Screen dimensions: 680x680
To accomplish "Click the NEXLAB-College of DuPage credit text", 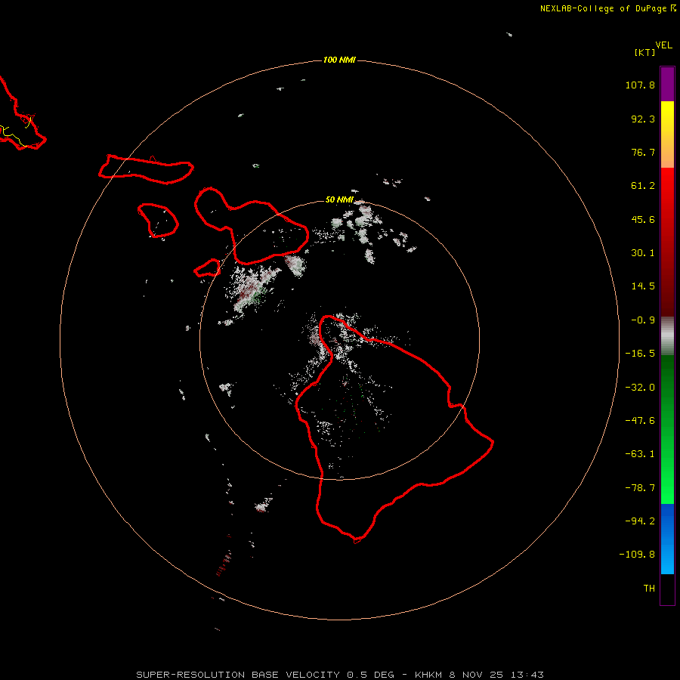I will pos(608,8).
